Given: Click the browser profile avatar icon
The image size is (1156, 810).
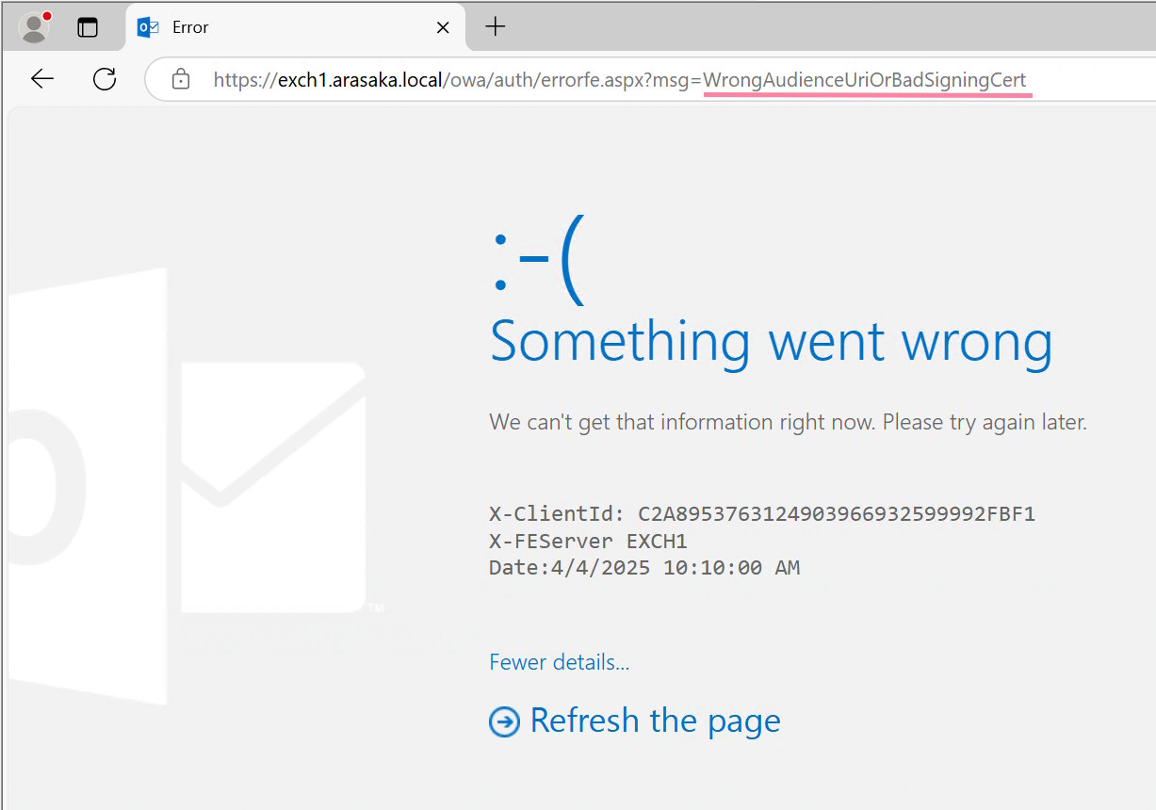Looking at the screenshot, I should 35,27.
